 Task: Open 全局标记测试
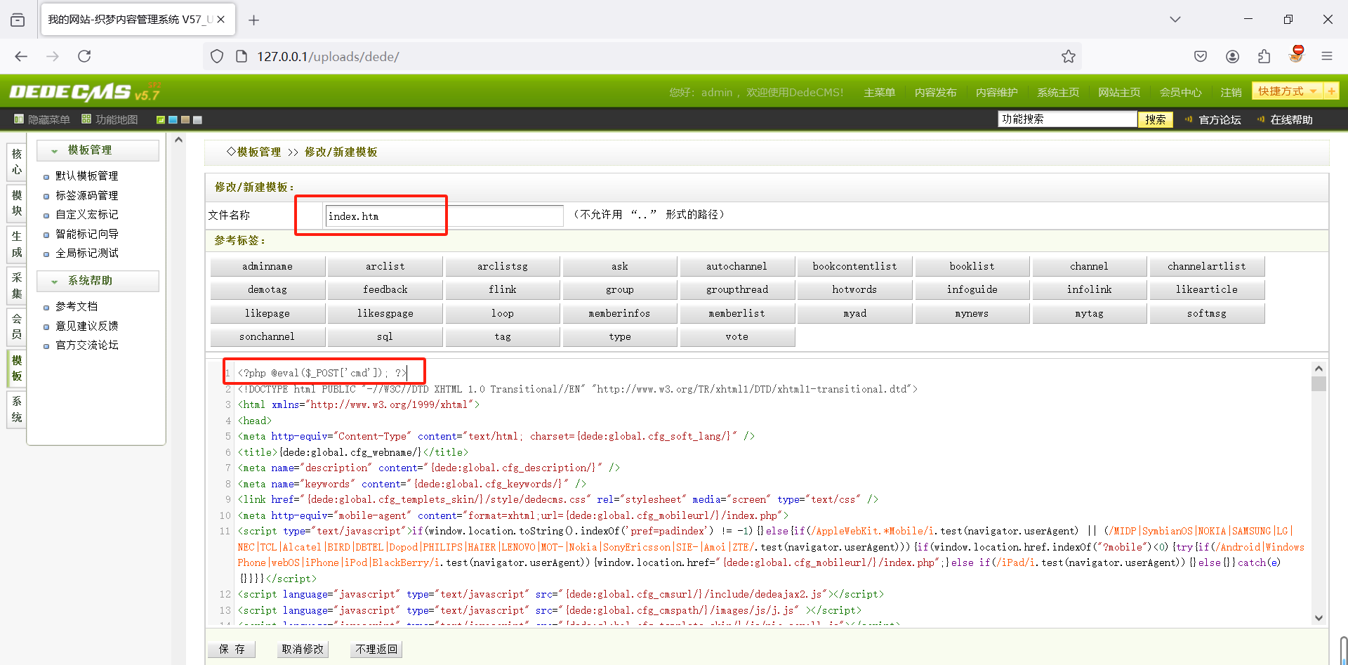[x=87, y=253]
